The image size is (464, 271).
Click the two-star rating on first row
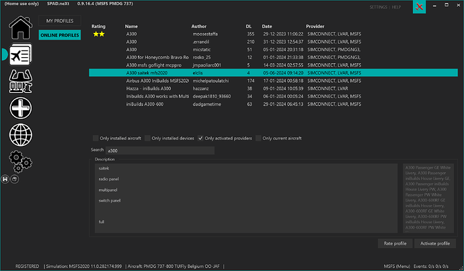(x=99, y=34)
